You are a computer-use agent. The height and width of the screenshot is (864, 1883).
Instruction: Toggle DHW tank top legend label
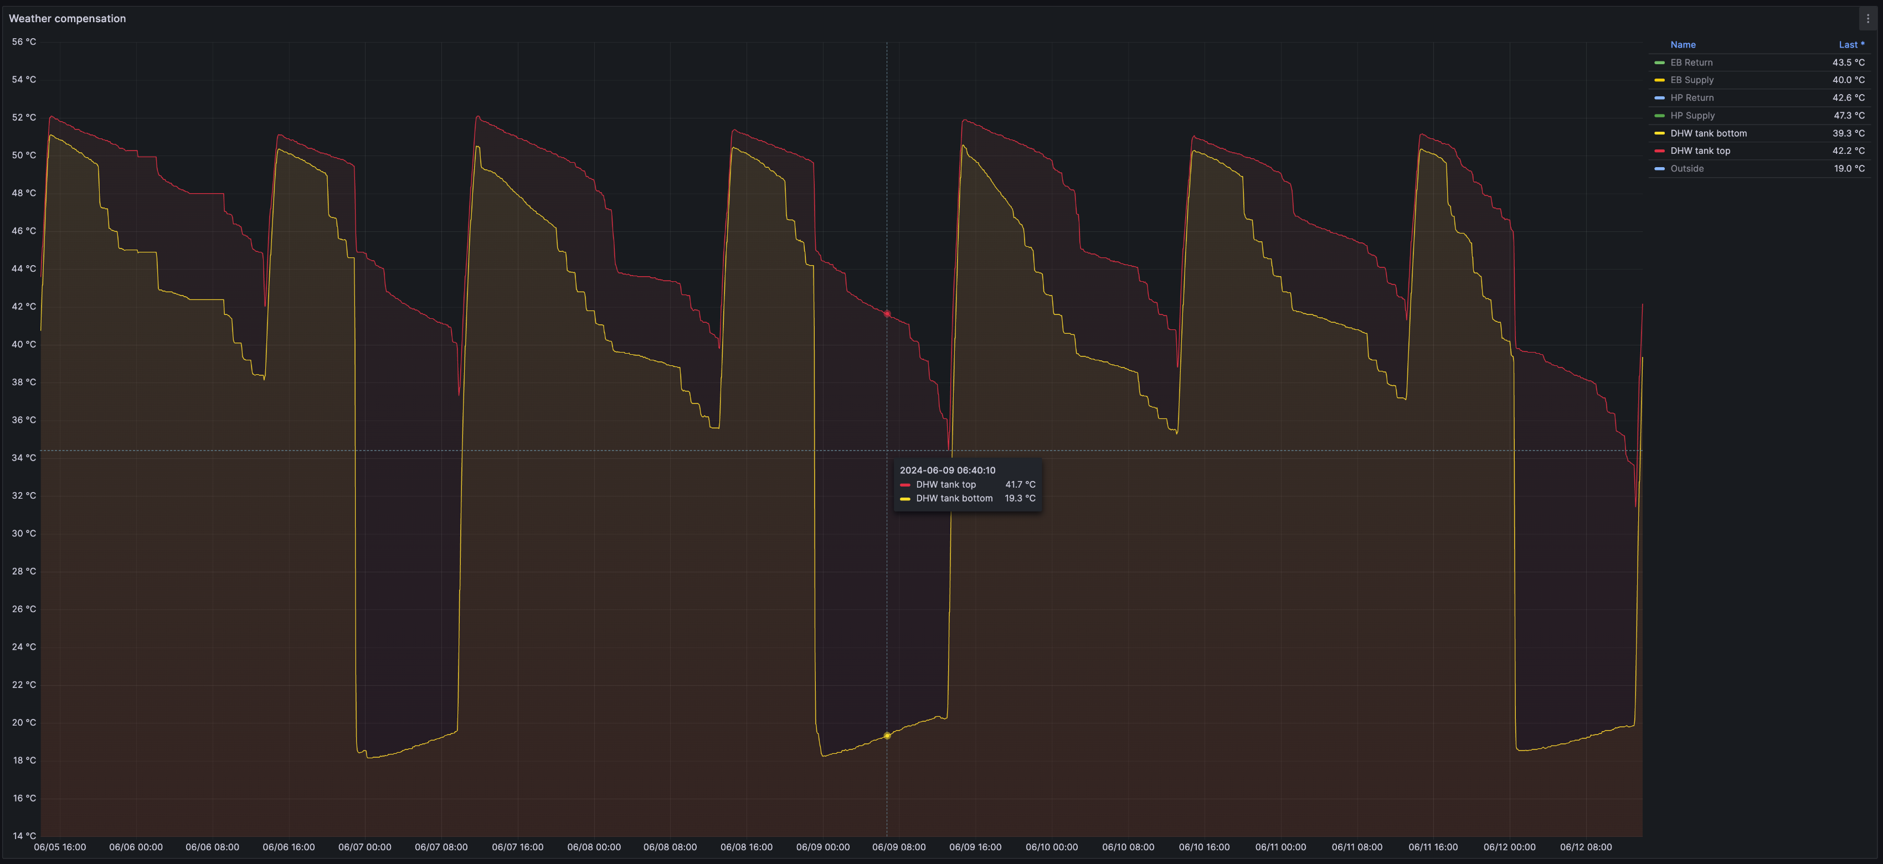point(1700,151)
